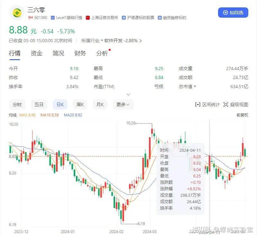Open 超级视图 super view mode

point(235,104)
